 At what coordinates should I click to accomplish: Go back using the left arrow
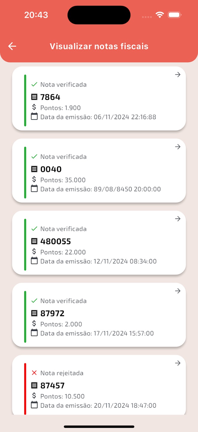point(12,46)
